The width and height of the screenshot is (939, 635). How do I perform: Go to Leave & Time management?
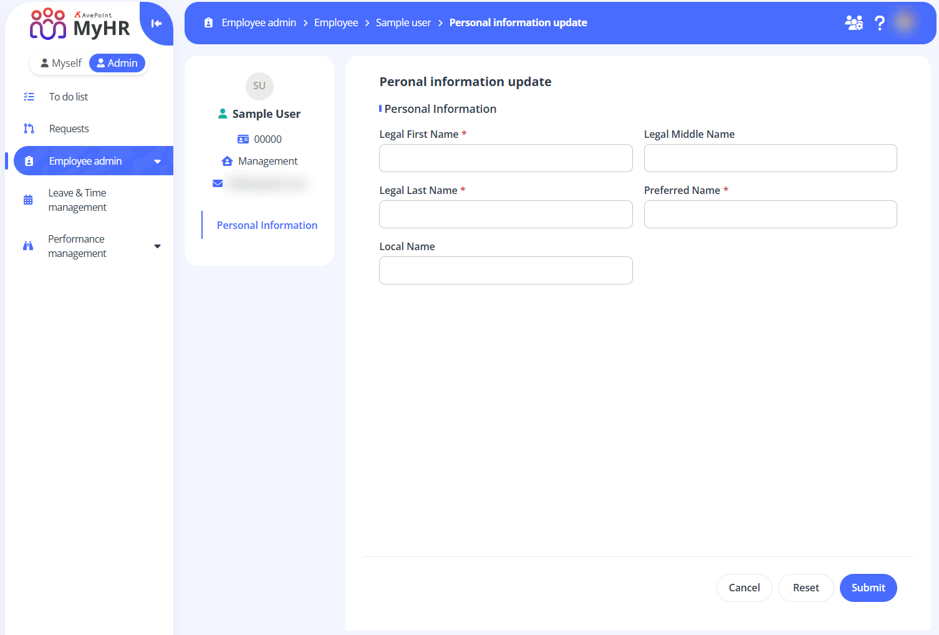[x=77, y=200]
